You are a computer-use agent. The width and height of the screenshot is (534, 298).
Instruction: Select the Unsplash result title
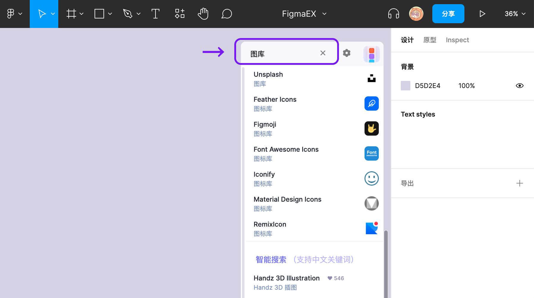pos(268,74)
